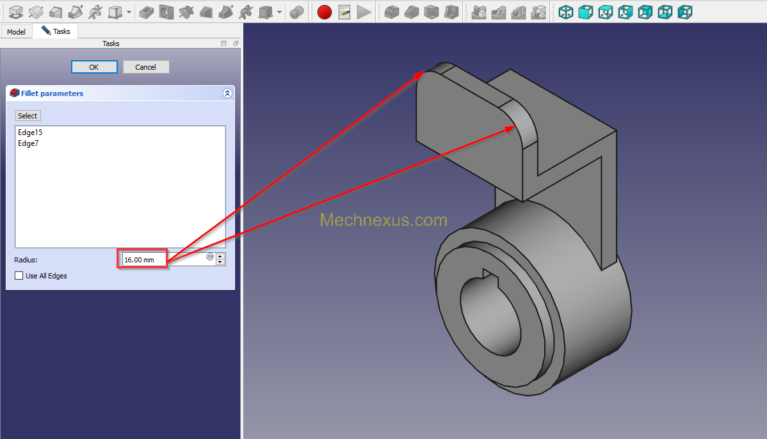
Task: Select the Polar Pattern icon
Action: click(519, 12)
